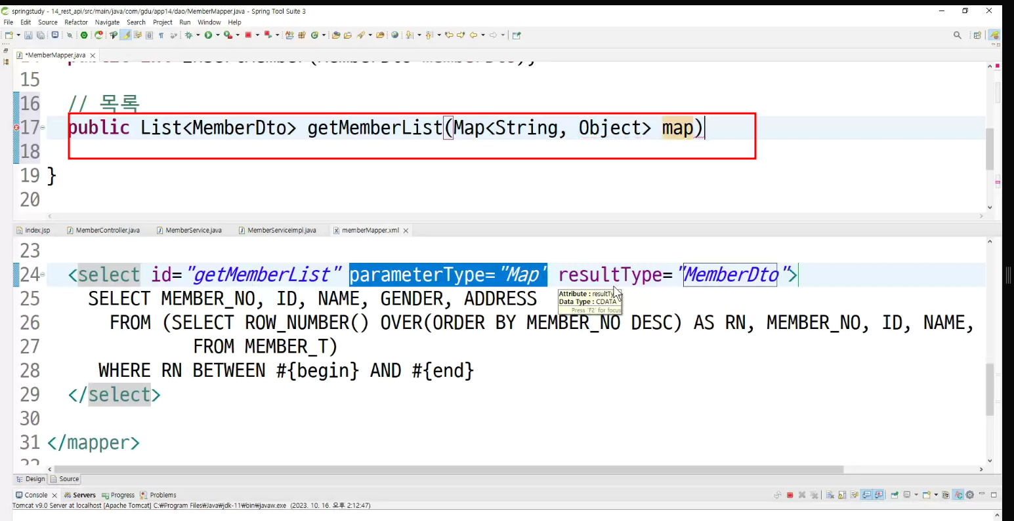Open the Servers view tab
Image resolution: width=1014 pixels, height=521 pixels.
[x=79, y=495]
